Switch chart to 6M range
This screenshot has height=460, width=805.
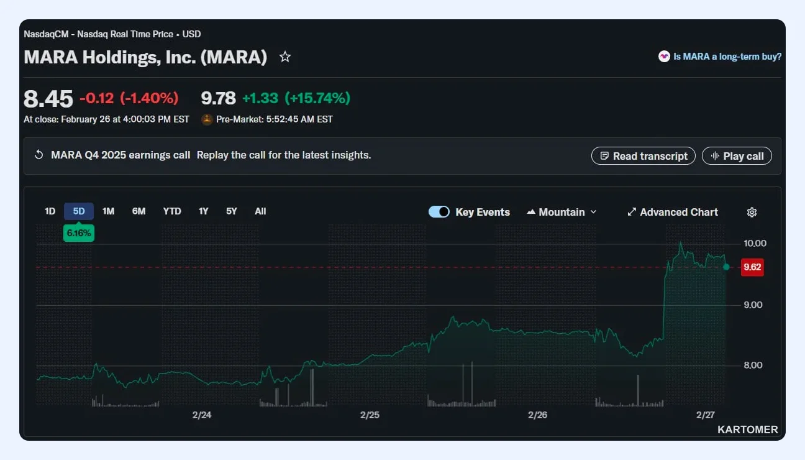pos(139,211)
